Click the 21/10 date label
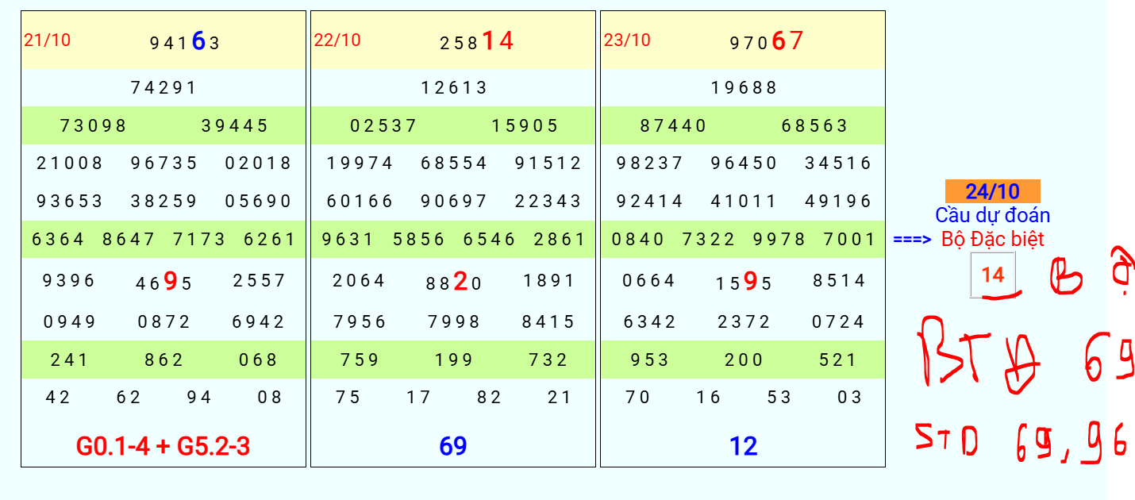Screen dimensions: 1135x500 coord(47,40)
